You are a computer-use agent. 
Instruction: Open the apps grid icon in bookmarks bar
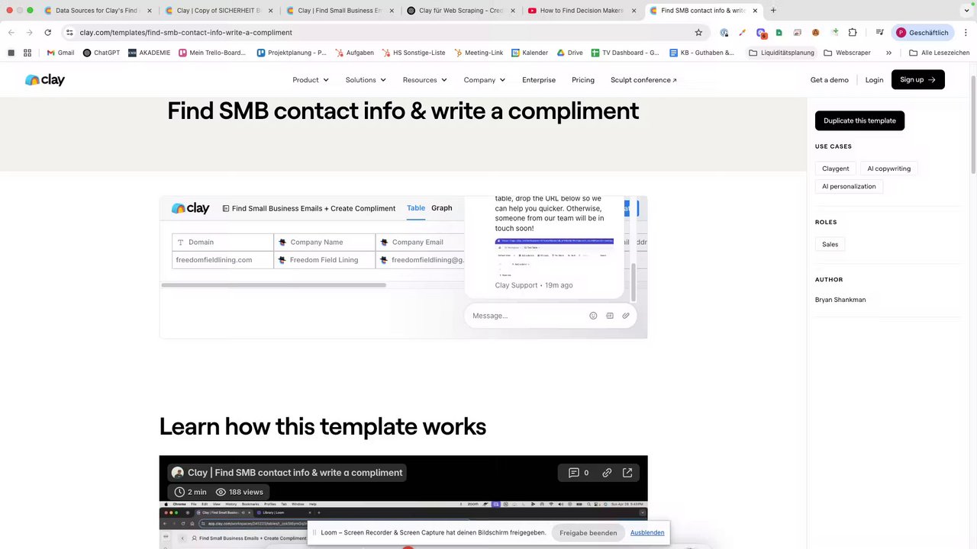pos(27,53)
